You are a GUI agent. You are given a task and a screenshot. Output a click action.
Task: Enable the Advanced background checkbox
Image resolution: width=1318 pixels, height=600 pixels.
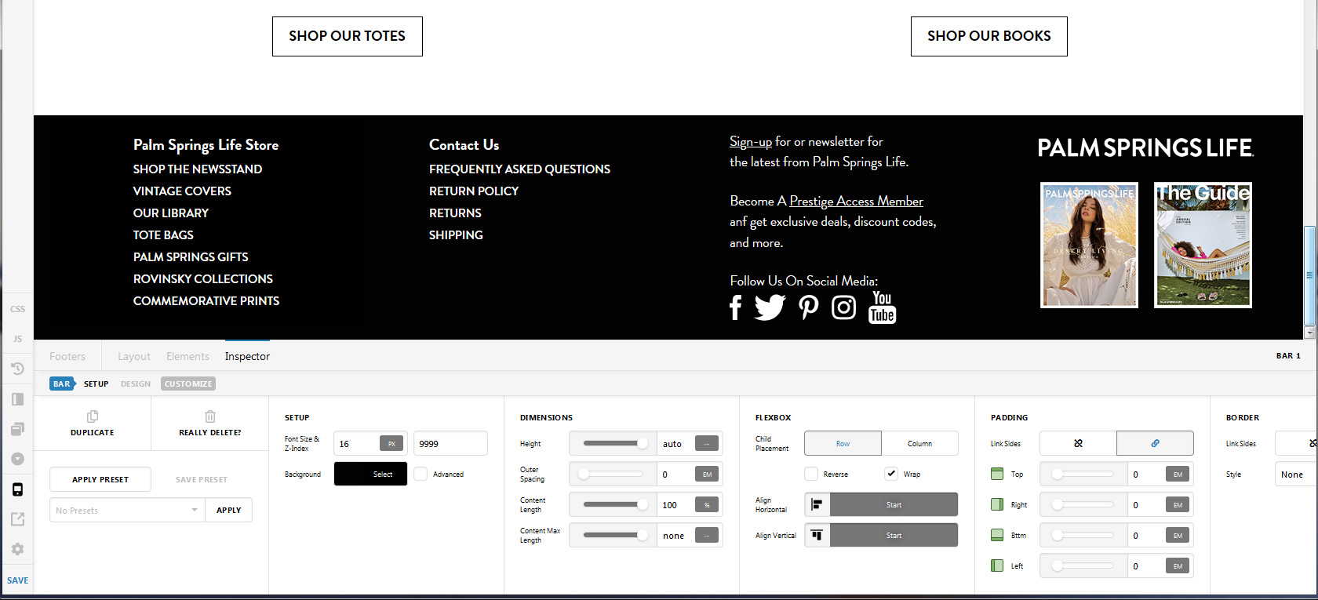tap(421, 474)
